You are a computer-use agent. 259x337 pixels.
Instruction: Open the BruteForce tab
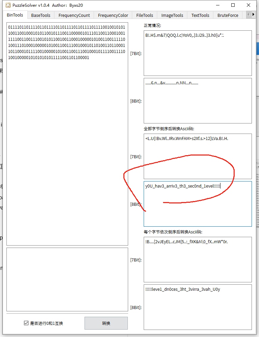tap(228, 15)
